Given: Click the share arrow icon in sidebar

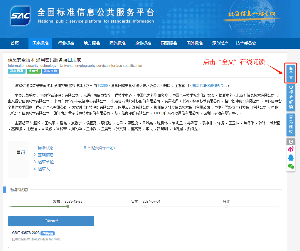Looking at the screenshot, I should (x=291, y=142).
